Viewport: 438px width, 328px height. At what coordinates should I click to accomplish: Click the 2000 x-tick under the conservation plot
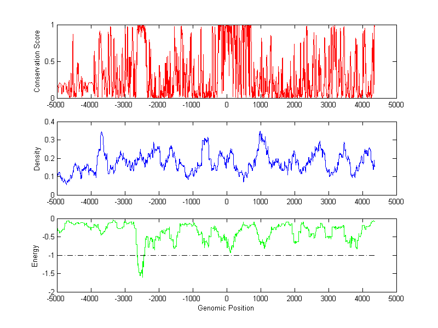coord(295,105)
